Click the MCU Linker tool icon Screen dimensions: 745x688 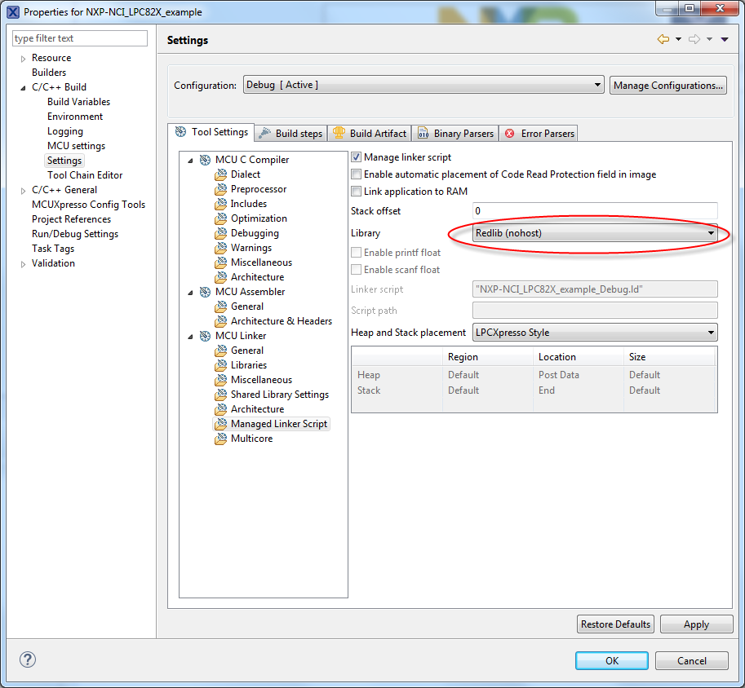(205, 336)
